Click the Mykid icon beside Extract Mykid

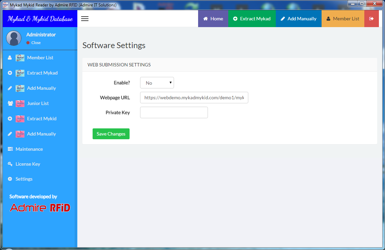click(20, 119)
